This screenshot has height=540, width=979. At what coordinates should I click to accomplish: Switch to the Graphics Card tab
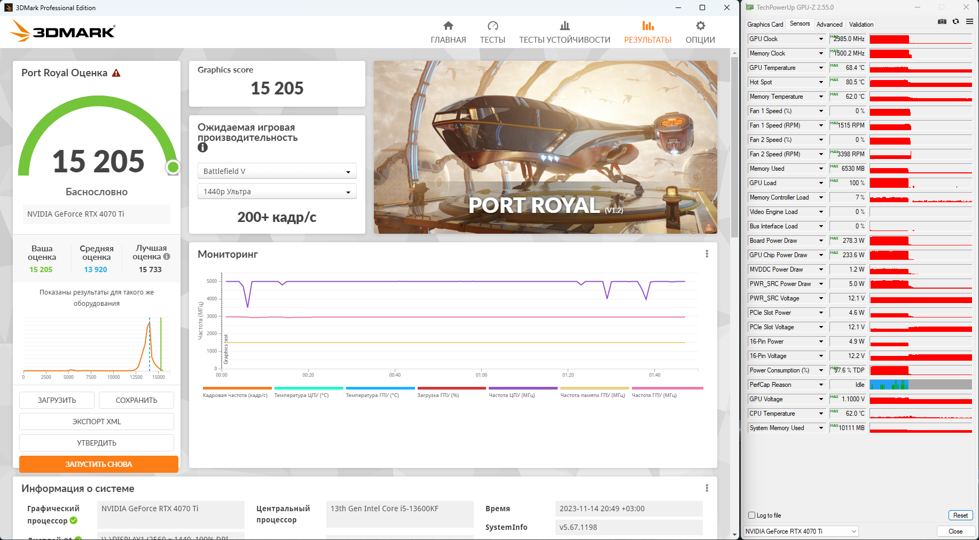(x=765, y=25)
